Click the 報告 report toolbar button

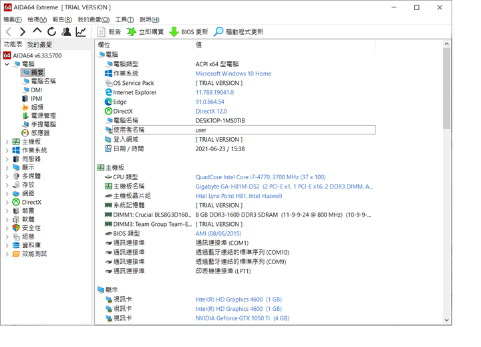coord(109,31)
